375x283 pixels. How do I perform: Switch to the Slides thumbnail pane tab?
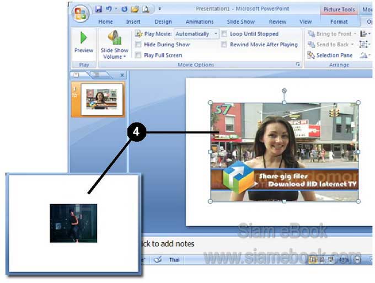coord(76,75)
